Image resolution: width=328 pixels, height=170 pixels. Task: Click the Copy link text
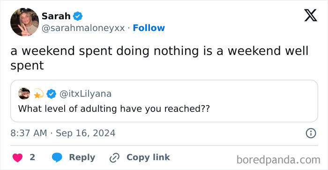148,157
